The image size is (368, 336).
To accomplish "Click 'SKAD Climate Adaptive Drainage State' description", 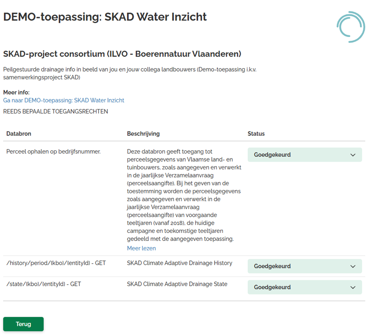I will 177,284.
